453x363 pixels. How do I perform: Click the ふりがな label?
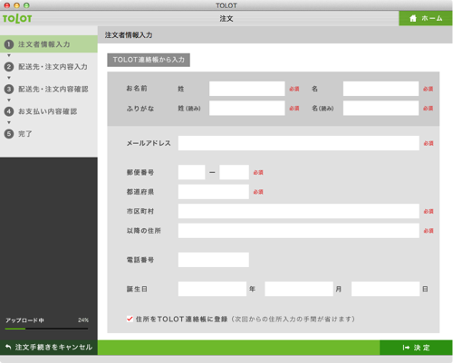pyautogui.click(x=140, y=109)
